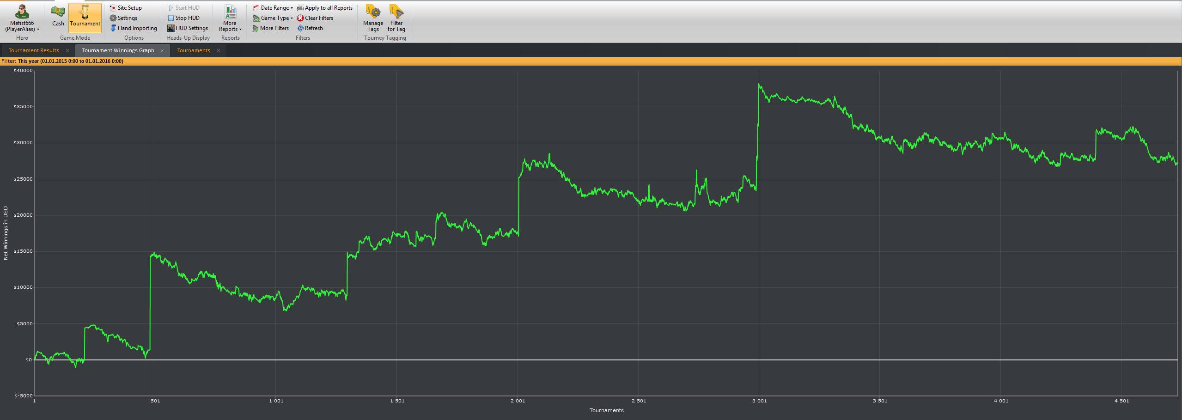Open the Settings option in the ribbon
Screen dimensions: 1182x420
[123, 18]
